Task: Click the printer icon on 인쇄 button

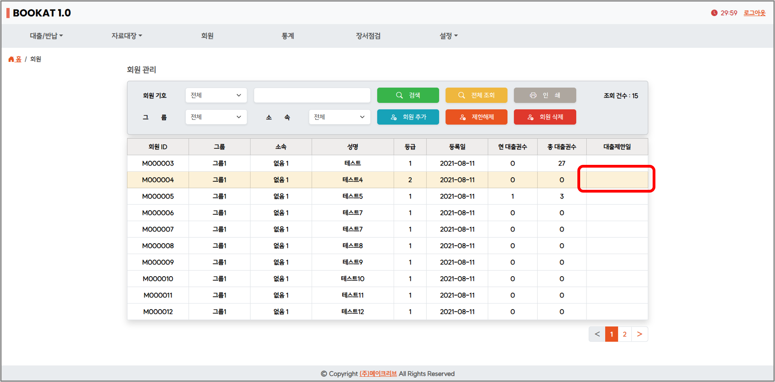Action: tap(533, 95)
